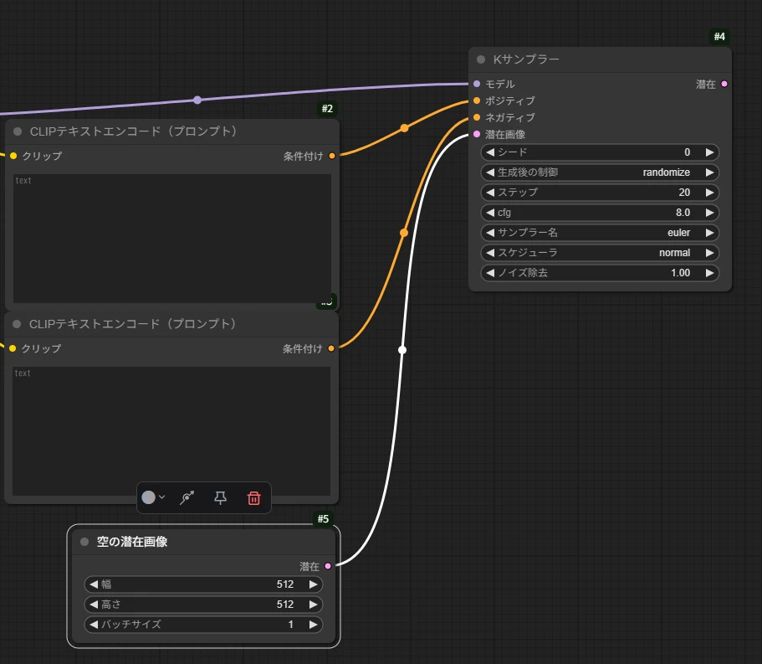Increase 幅 value with the right arrow
Screen dimensions: 762x664
pyautogui.click(x=314, y=584)
